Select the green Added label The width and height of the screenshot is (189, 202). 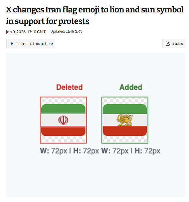pyautogui.click(x=131, y=87)
